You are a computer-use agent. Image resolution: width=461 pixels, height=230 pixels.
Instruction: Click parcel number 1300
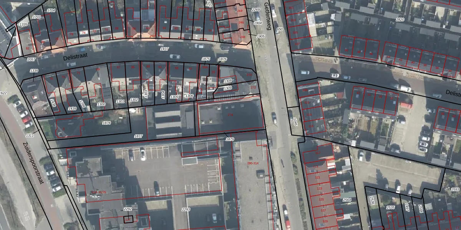tap(101, 104)
